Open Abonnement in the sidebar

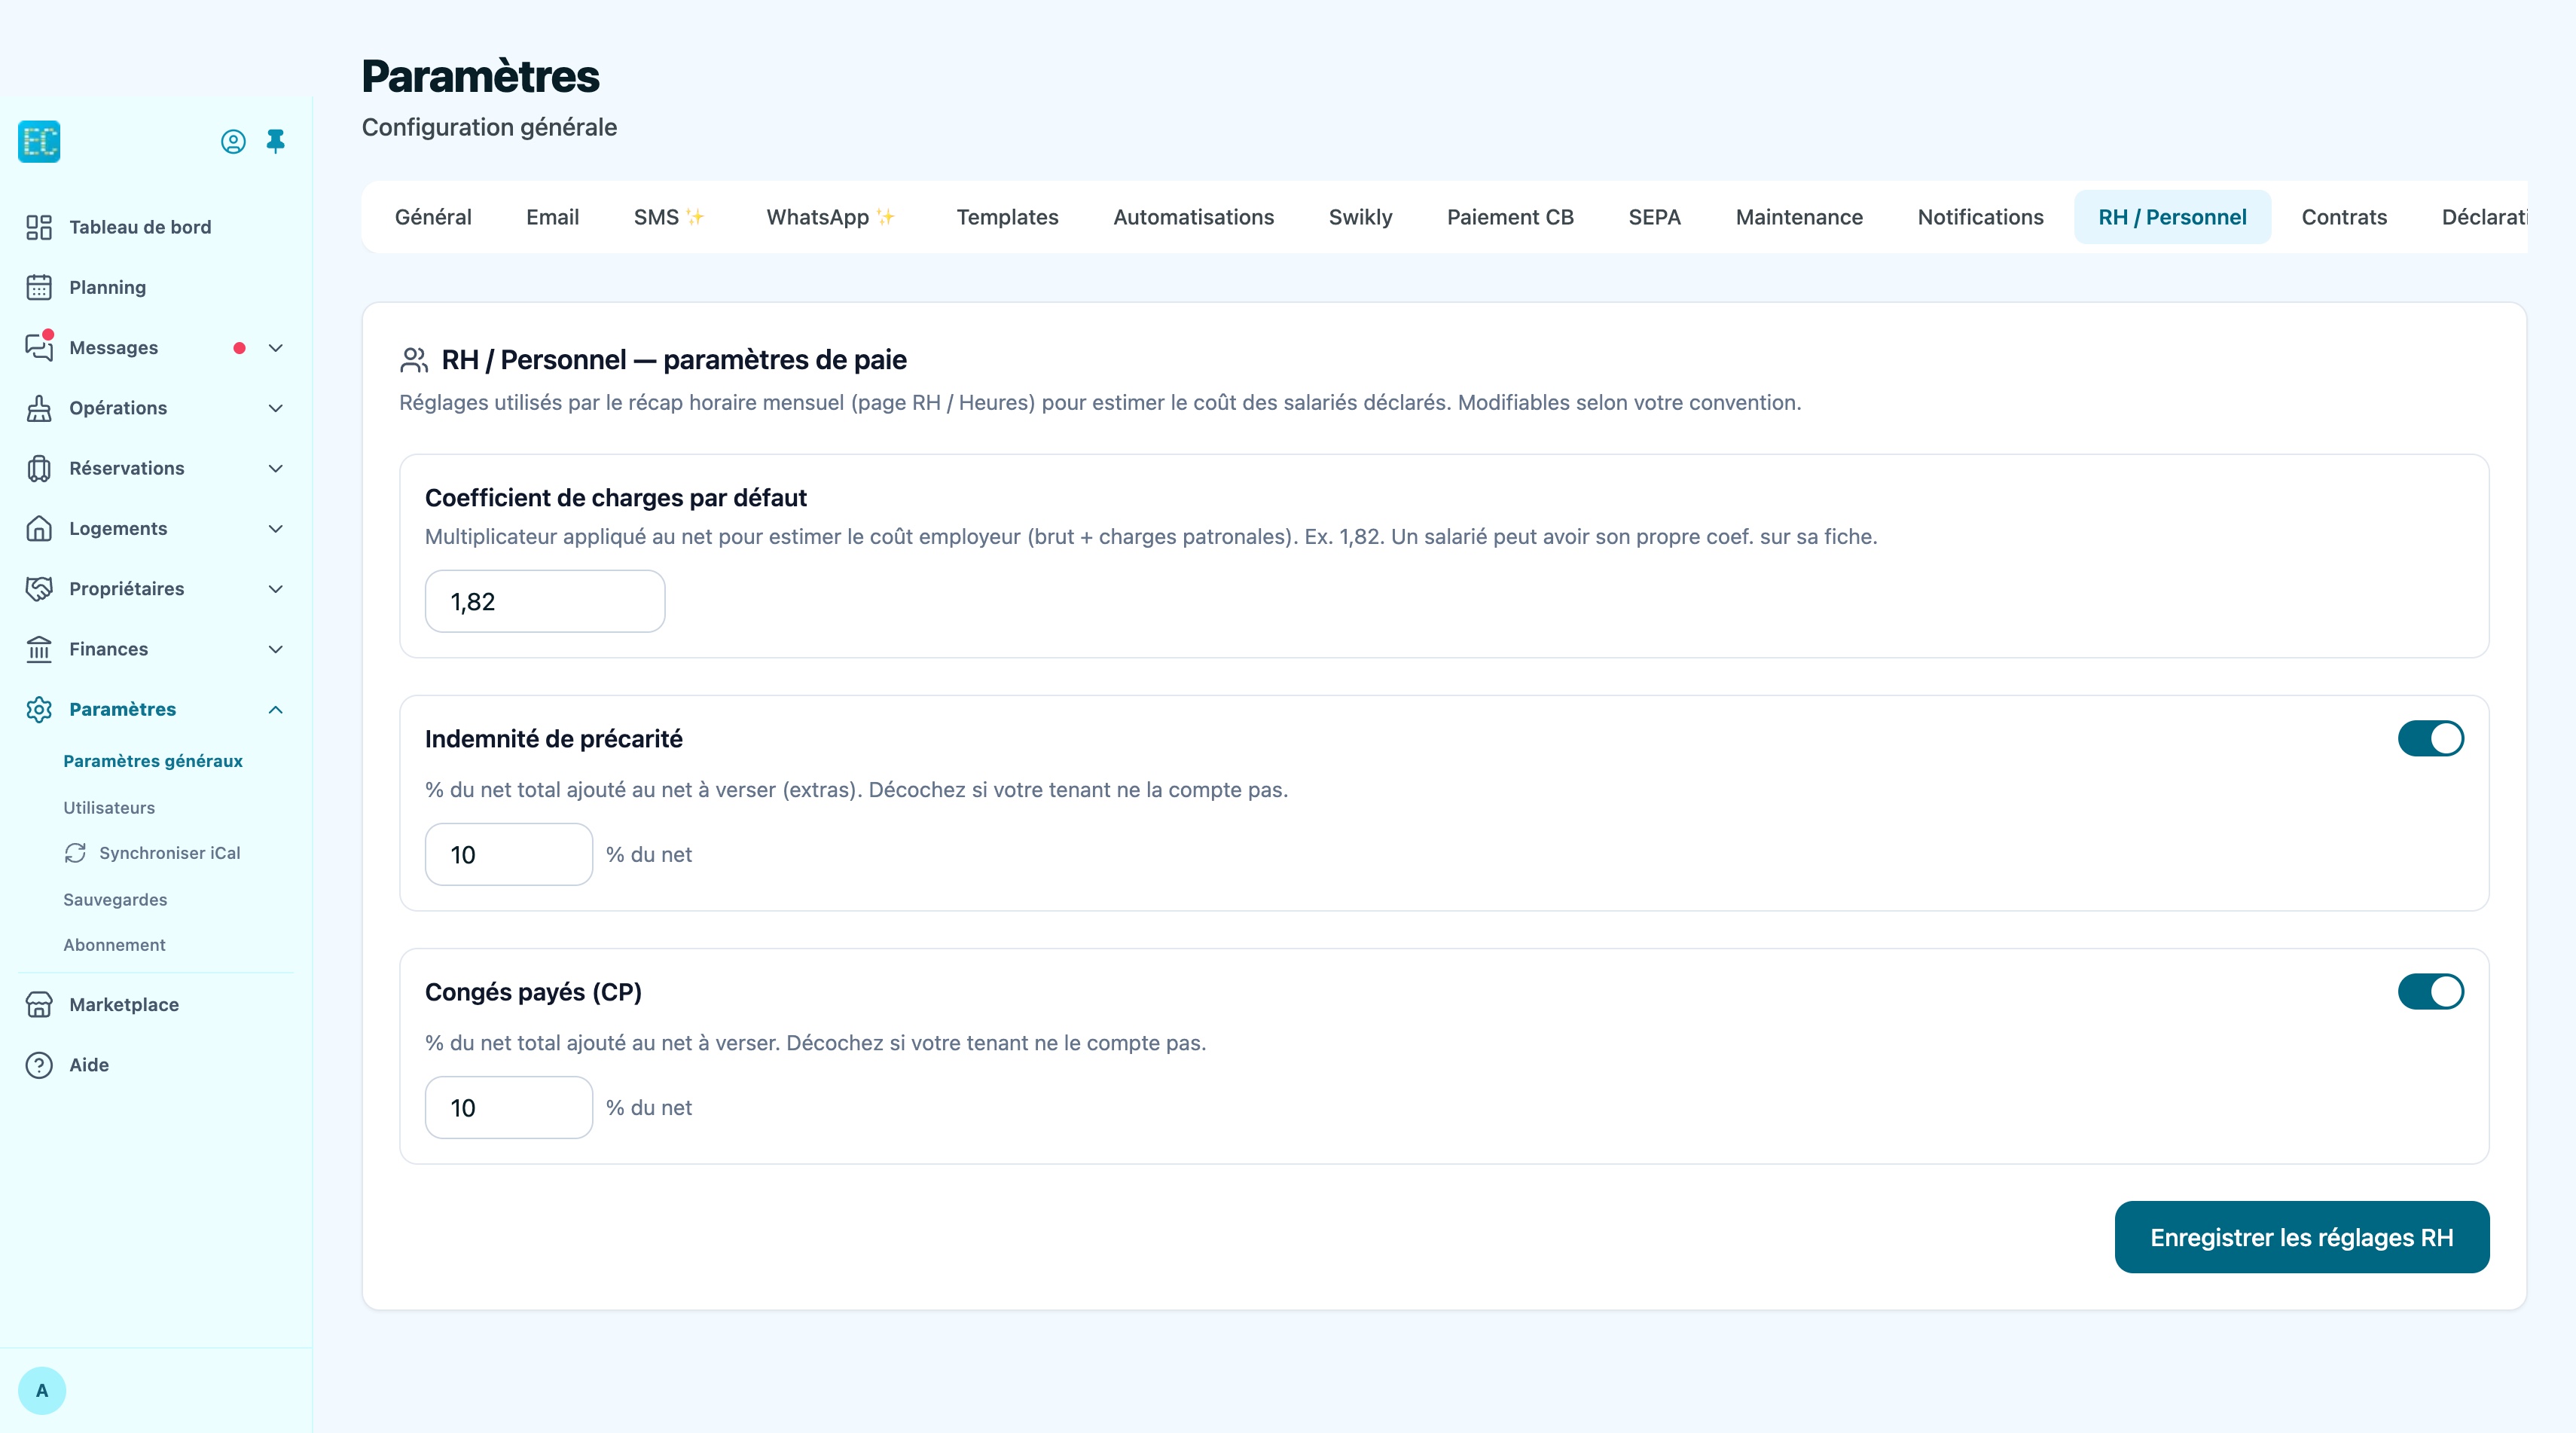click(x=114, y=944)
